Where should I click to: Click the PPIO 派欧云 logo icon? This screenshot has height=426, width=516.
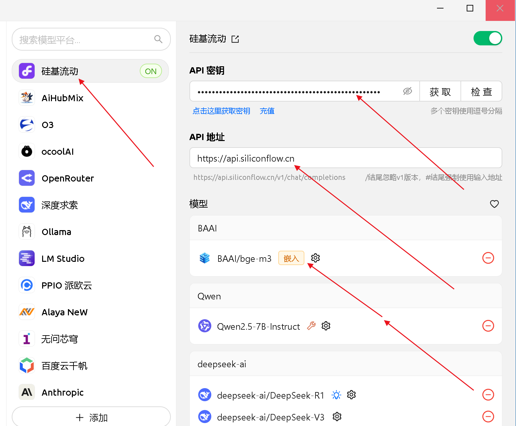click(x=27, y=285)
